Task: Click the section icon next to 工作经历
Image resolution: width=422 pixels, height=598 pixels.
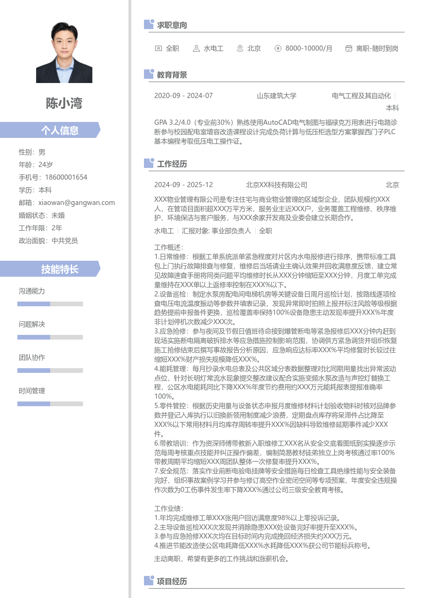Action: (149, 163)
